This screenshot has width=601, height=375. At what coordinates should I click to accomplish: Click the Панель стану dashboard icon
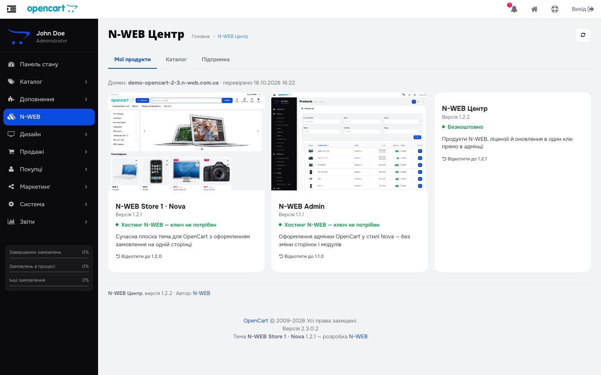pos(11,64)
